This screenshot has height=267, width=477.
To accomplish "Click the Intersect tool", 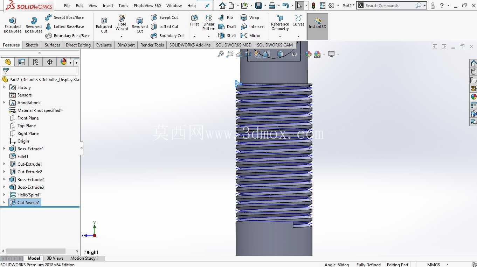I will (x=253, y=27).
